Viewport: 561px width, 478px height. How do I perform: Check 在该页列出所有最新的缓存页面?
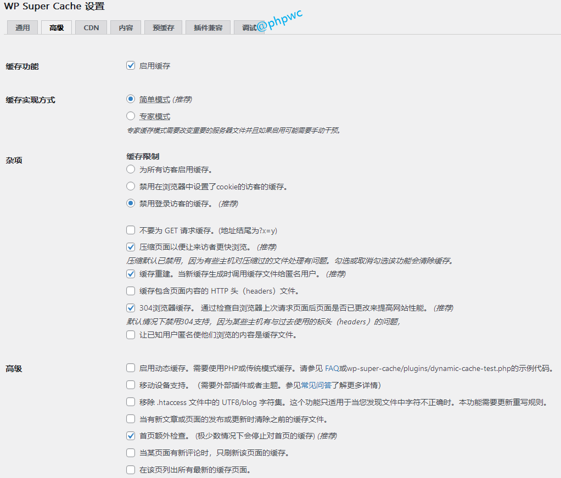pyautogui.click(x=131, y=470)
